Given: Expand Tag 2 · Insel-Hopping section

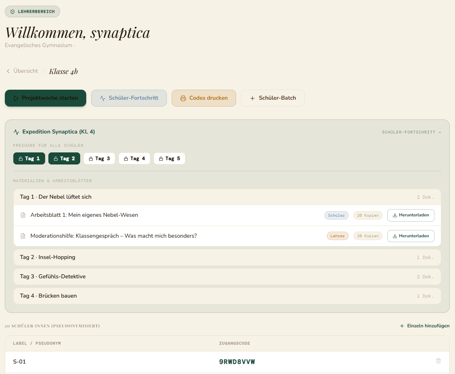Looking at the screenshot, I should pyautogui.click(x=227, y=257).
